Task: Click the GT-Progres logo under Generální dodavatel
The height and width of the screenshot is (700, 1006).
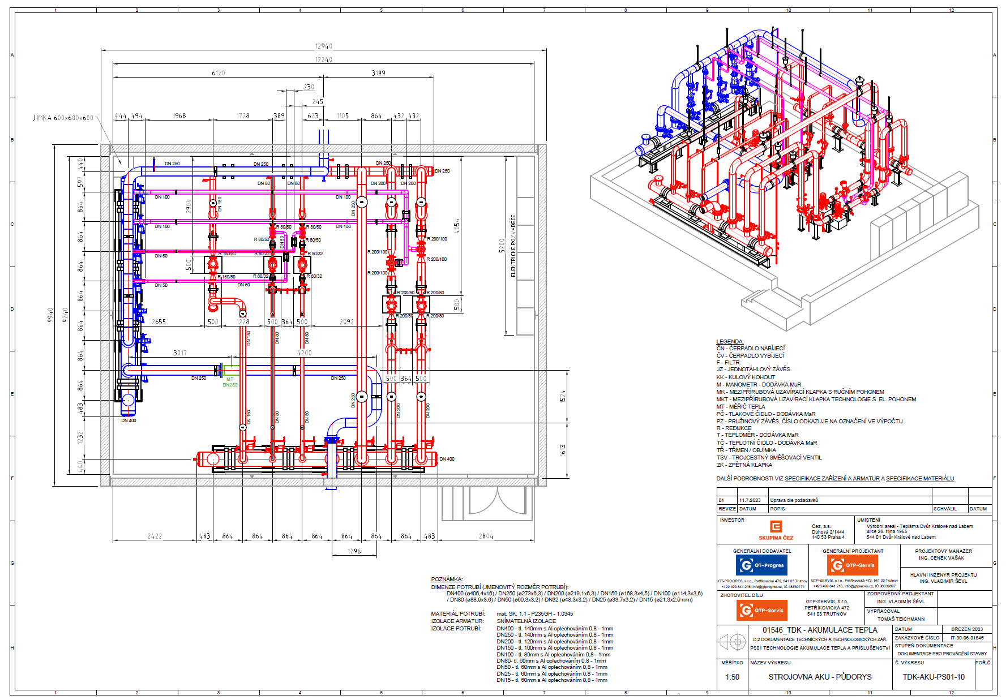Action: pyautogui.click(x=762, y=565)
